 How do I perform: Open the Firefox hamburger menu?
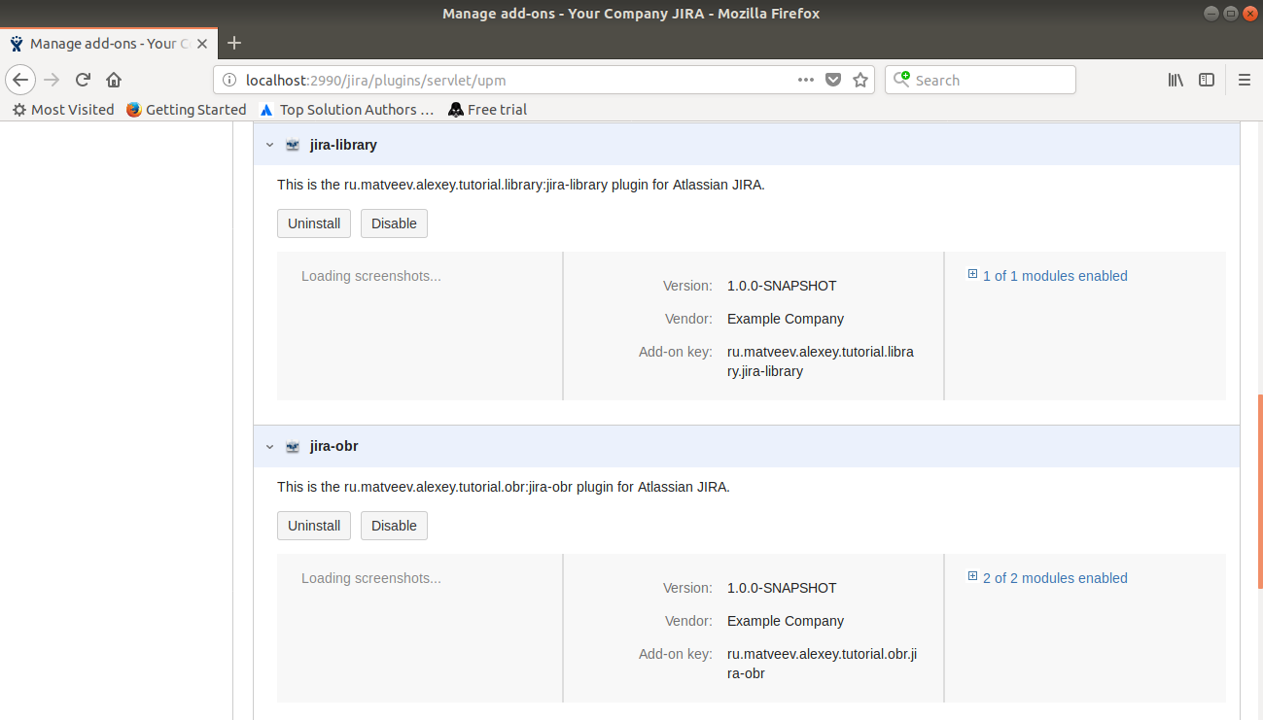point(1245,80)
